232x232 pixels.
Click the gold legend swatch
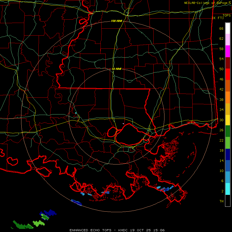coord(228,109)
